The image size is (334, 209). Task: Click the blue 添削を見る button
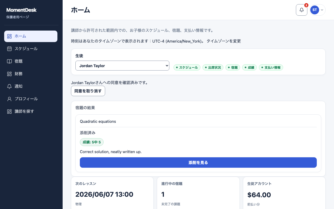(198, 162)
